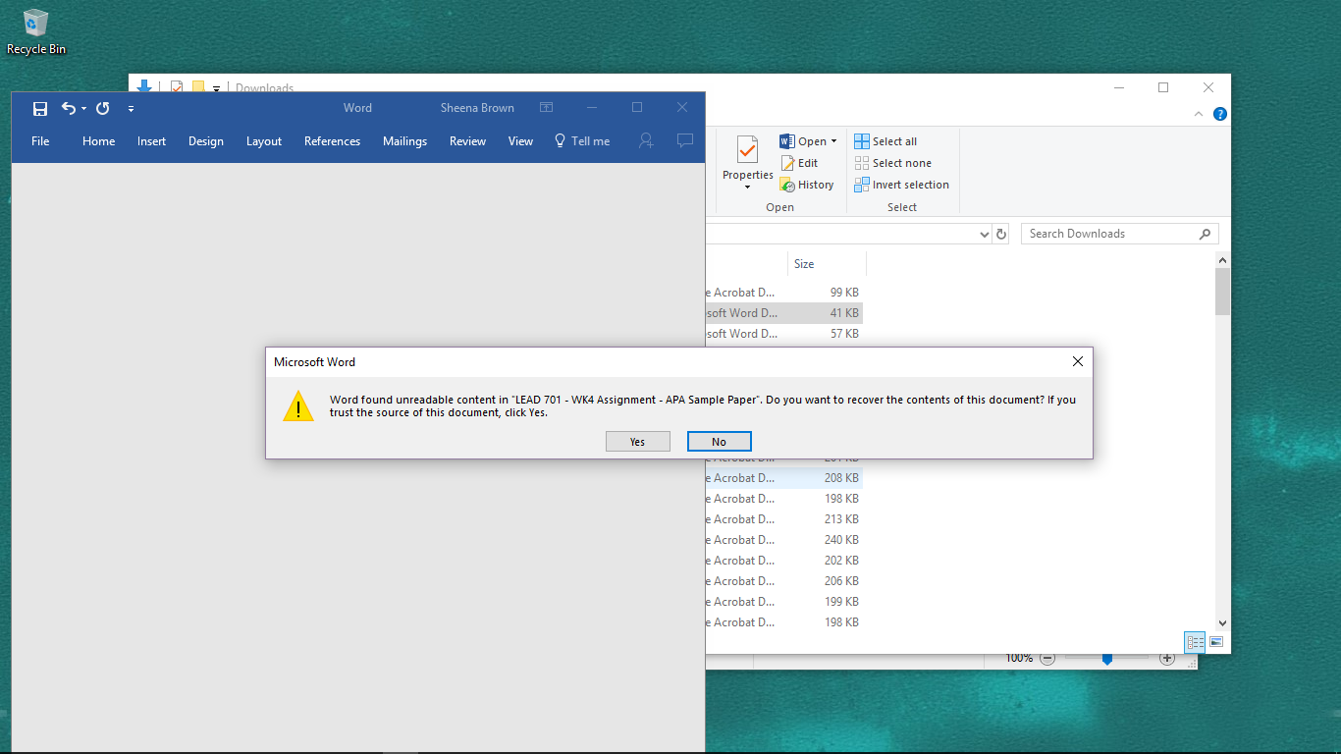Image resolution: width=1341 pixels, height=754 pixels.
Task: Click the Share person icon in Word
Action: (646, 141)
